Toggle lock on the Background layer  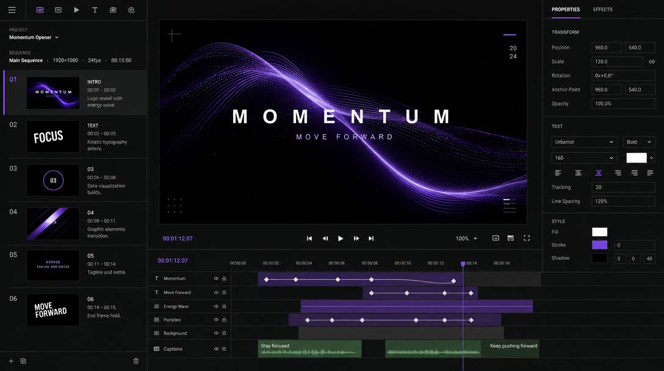coord(224,333)
